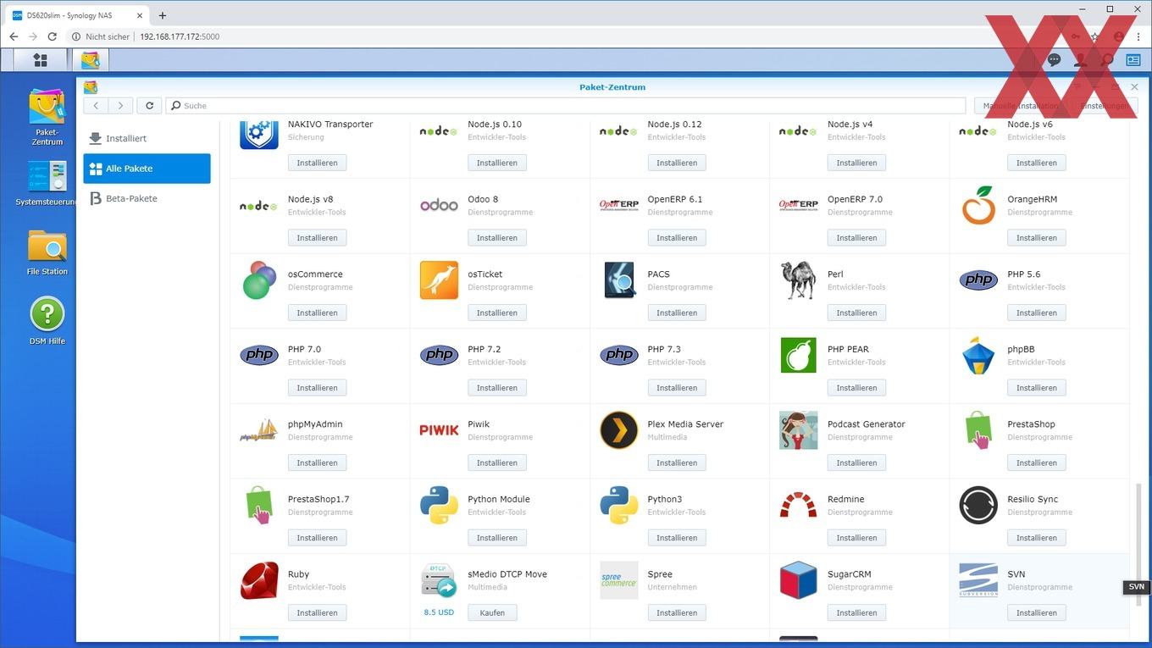Viewport: 1152px width, 648px height.
Task: Click the Python Module icon
Action: [439, 506]
